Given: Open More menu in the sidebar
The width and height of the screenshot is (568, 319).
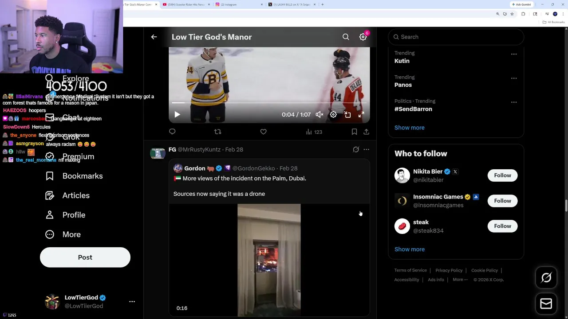Looking at the screenshot, I should pos(63,234).
